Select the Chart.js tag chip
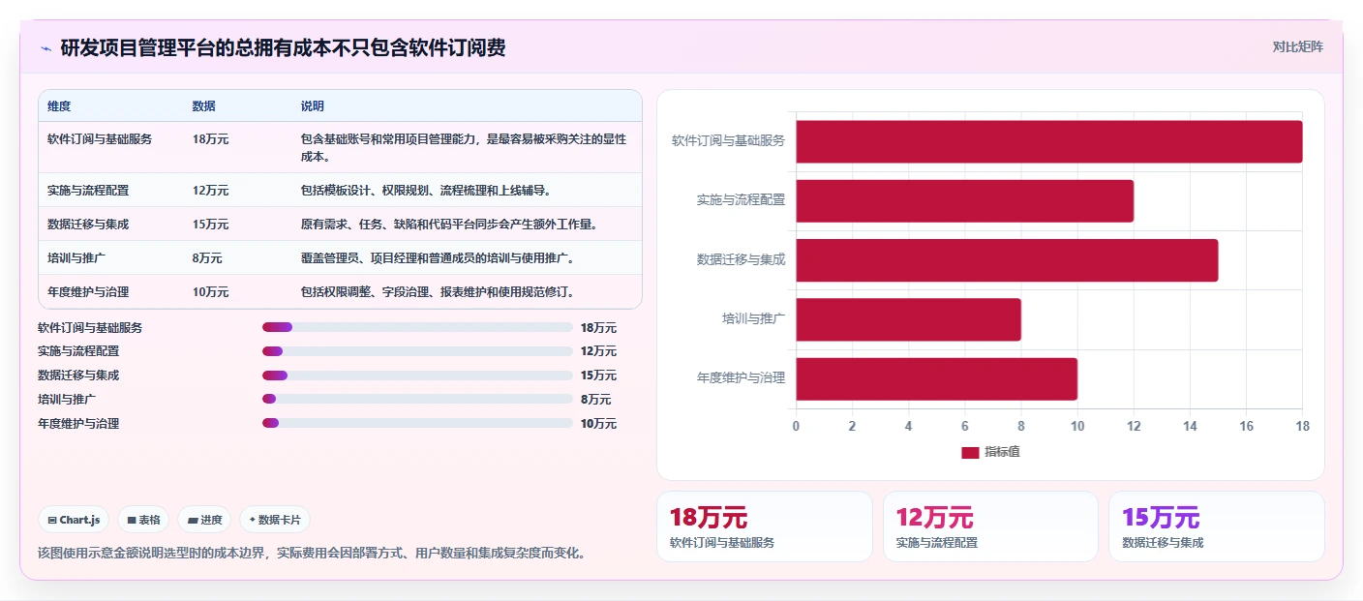 [75, 520]
